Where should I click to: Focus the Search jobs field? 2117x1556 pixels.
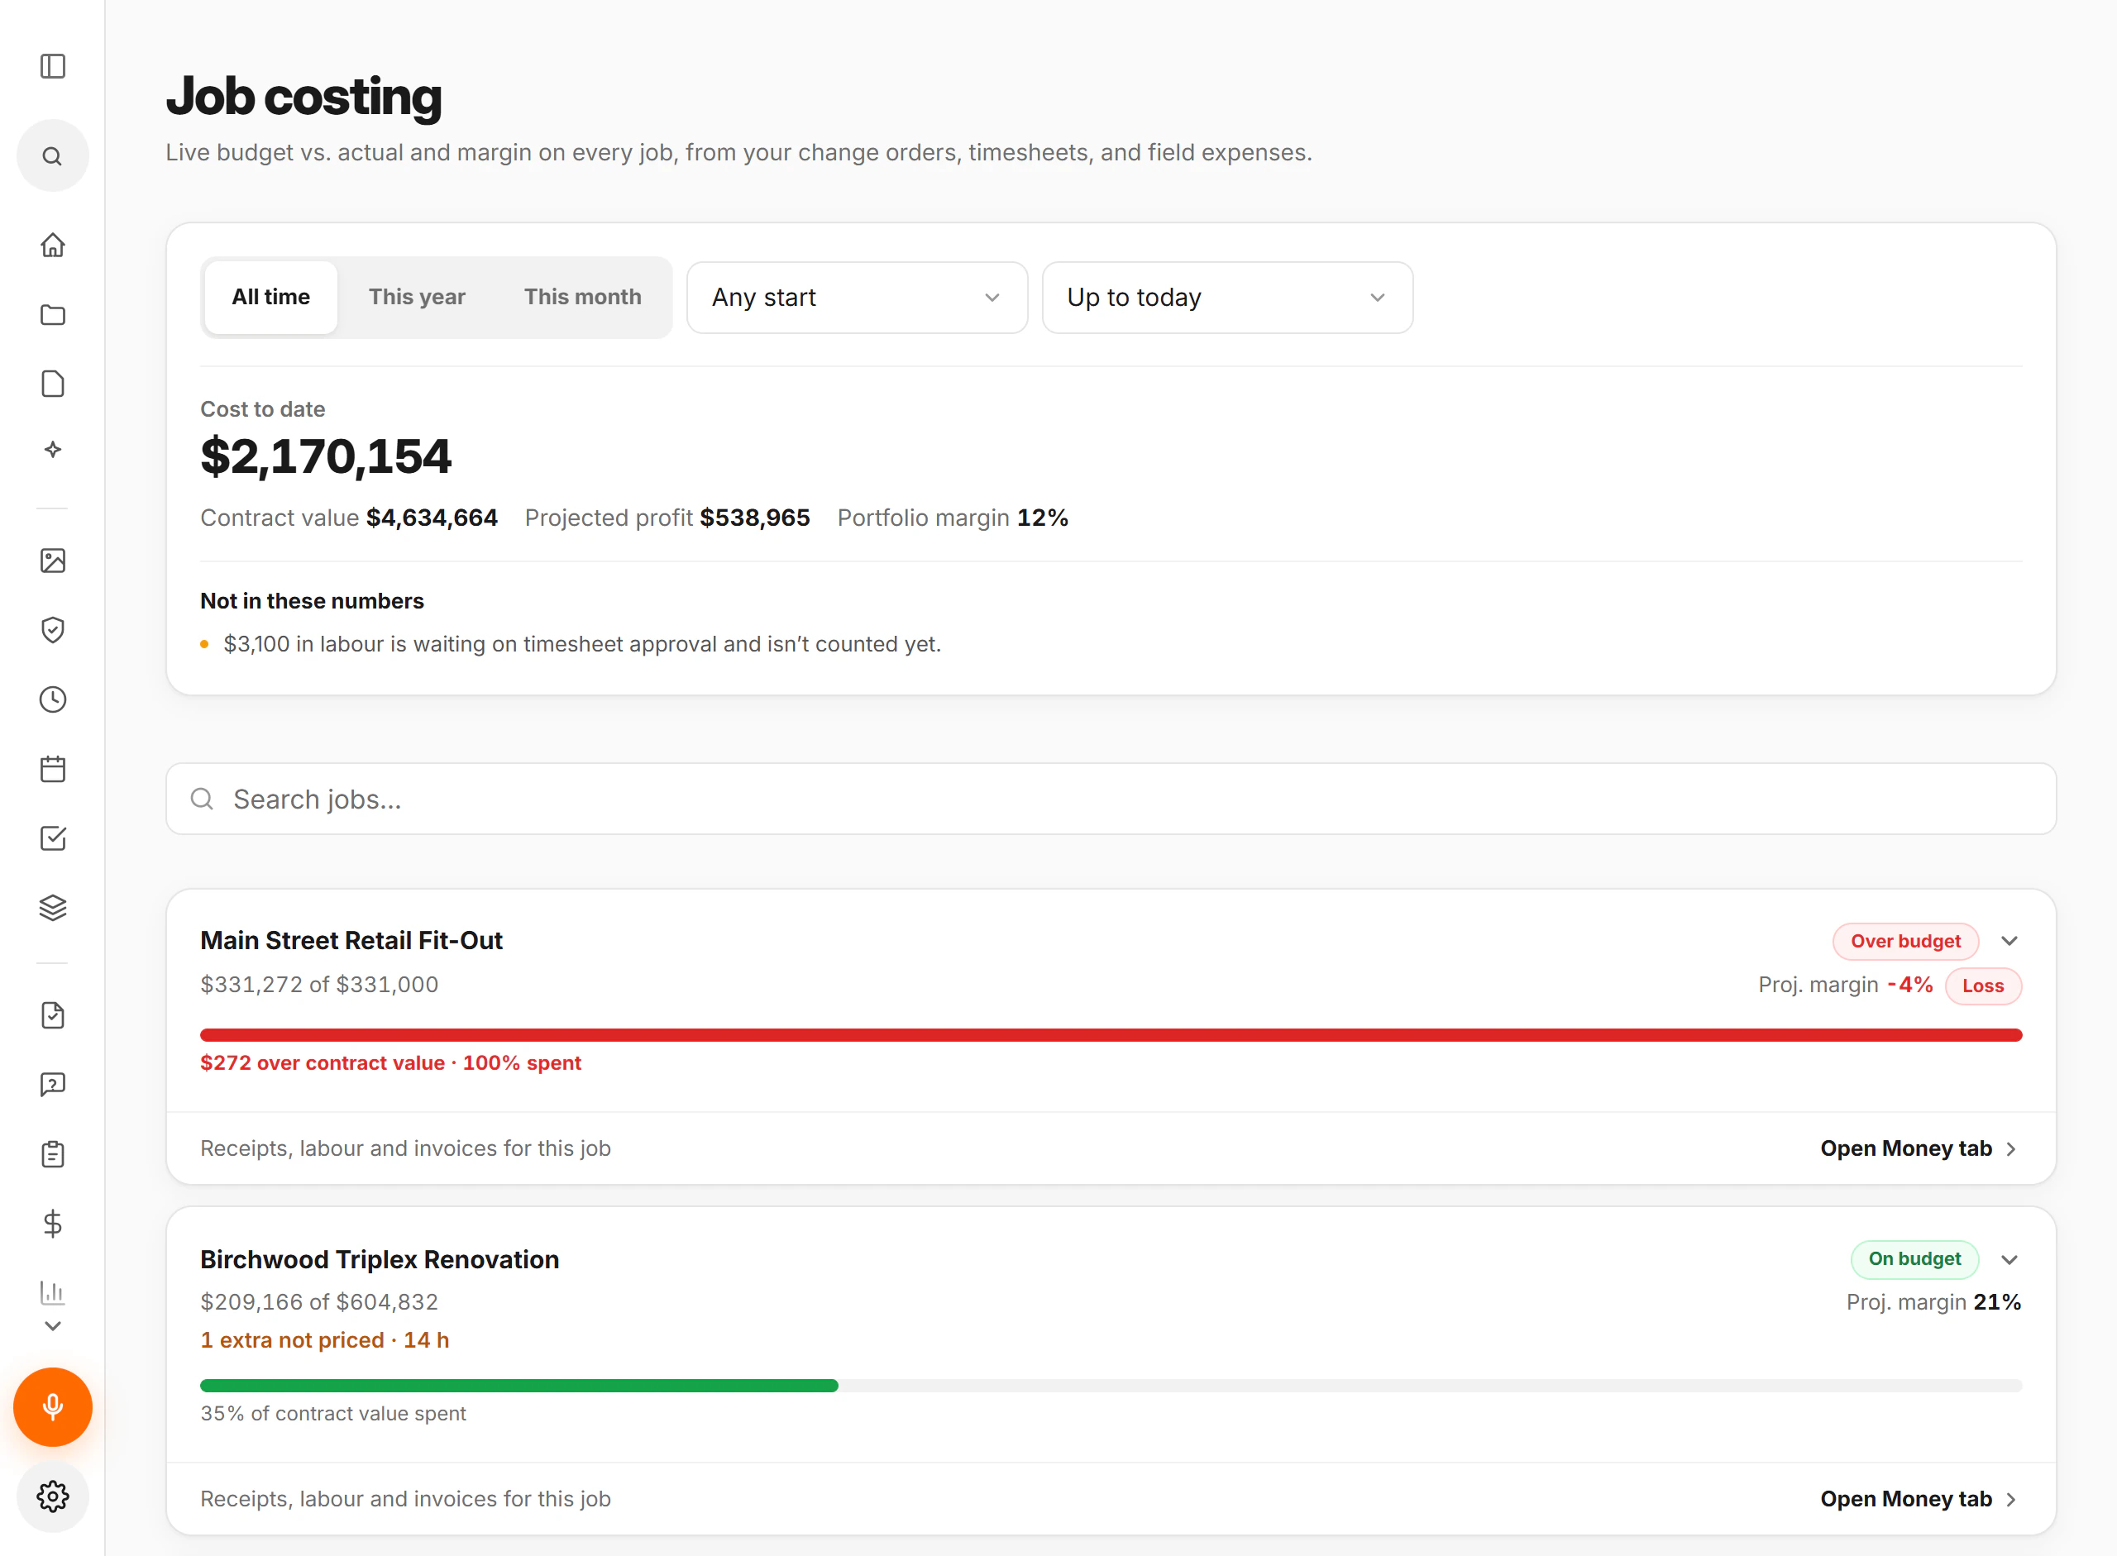coord(1111,799)
